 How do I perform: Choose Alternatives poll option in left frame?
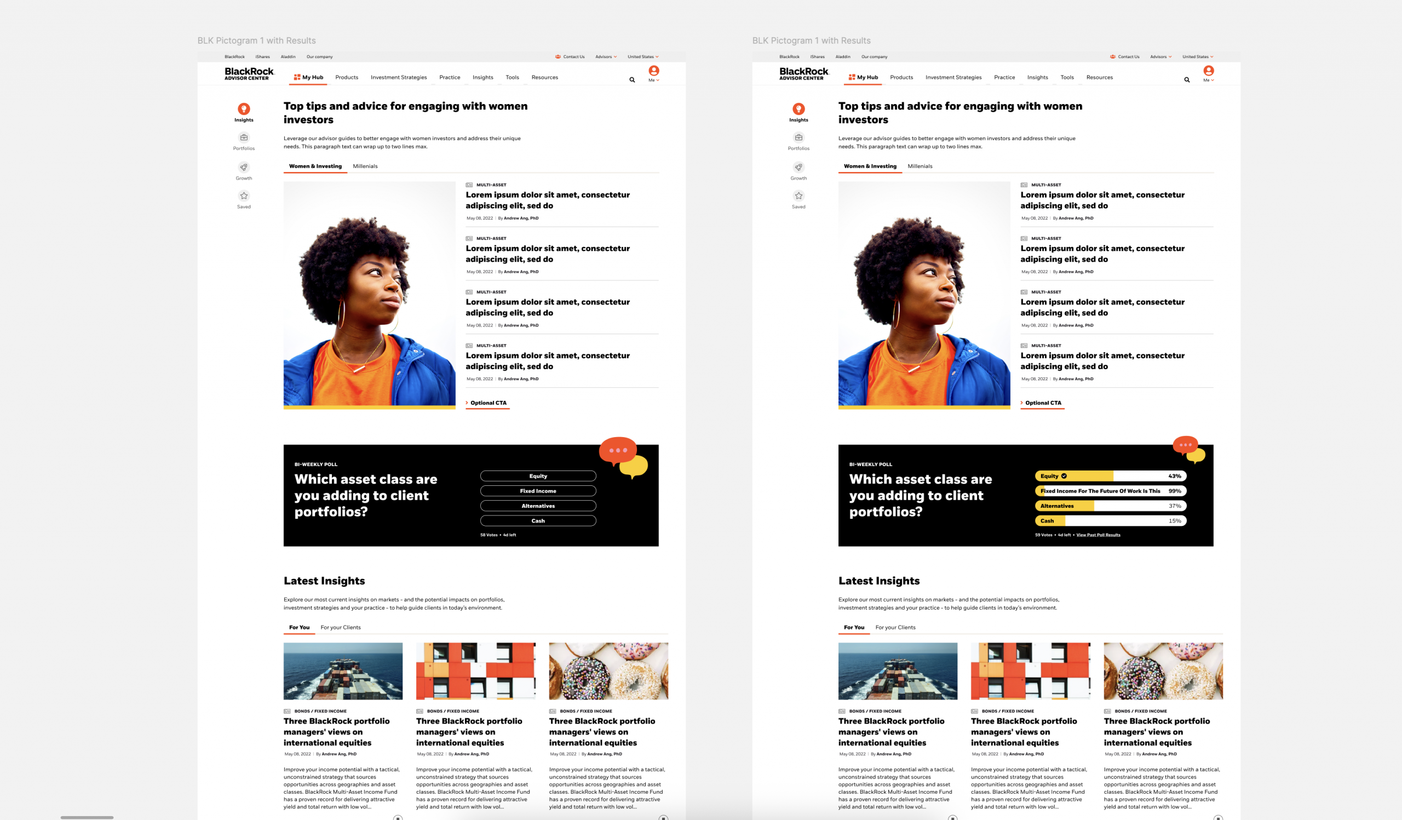[538, 506]
